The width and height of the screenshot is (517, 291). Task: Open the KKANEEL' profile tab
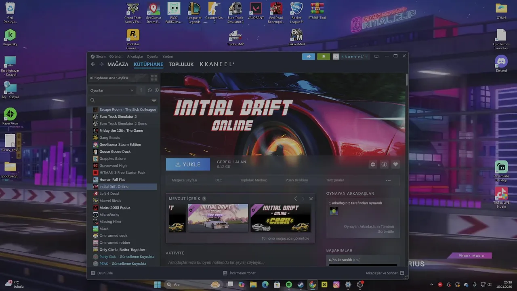pyautogui.click(x=217, y=64)
